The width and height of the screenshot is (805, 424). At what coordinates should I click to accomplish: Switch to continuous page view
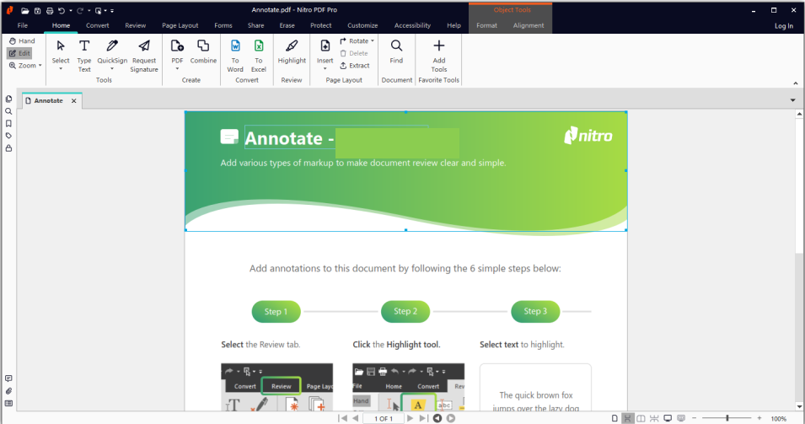click(x=627, y=418)
